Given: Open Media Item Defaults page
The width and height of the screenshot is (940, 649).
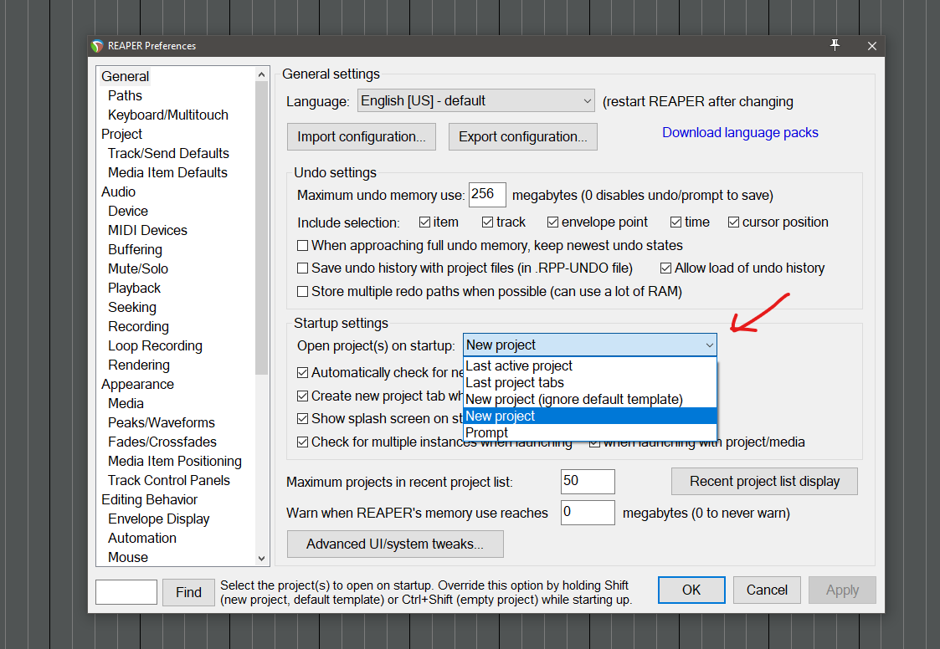Looking at the screenshot, I should 168,172.
